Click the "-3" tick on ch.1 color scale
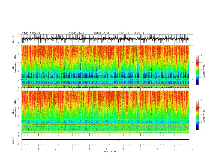The width and height of the screenshot is (216, 167). click(x=201, y=55)
